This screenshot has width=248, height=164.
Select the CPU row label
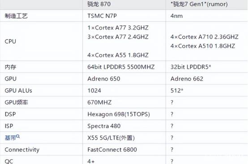coord(10,42)
